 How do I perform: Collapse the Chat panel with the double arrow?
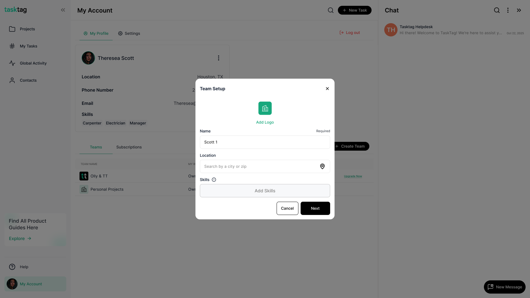point(519,10)
